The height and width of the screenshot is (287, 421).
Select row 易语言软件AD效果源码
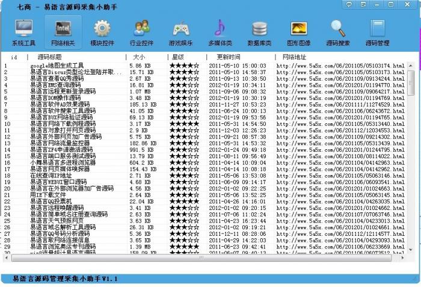click(x=204, y=104)
